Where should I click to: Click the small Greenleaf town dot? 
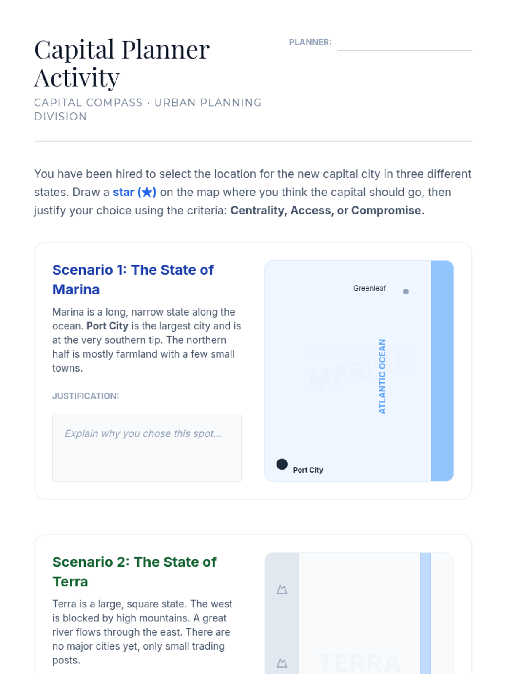coord(406,292)
